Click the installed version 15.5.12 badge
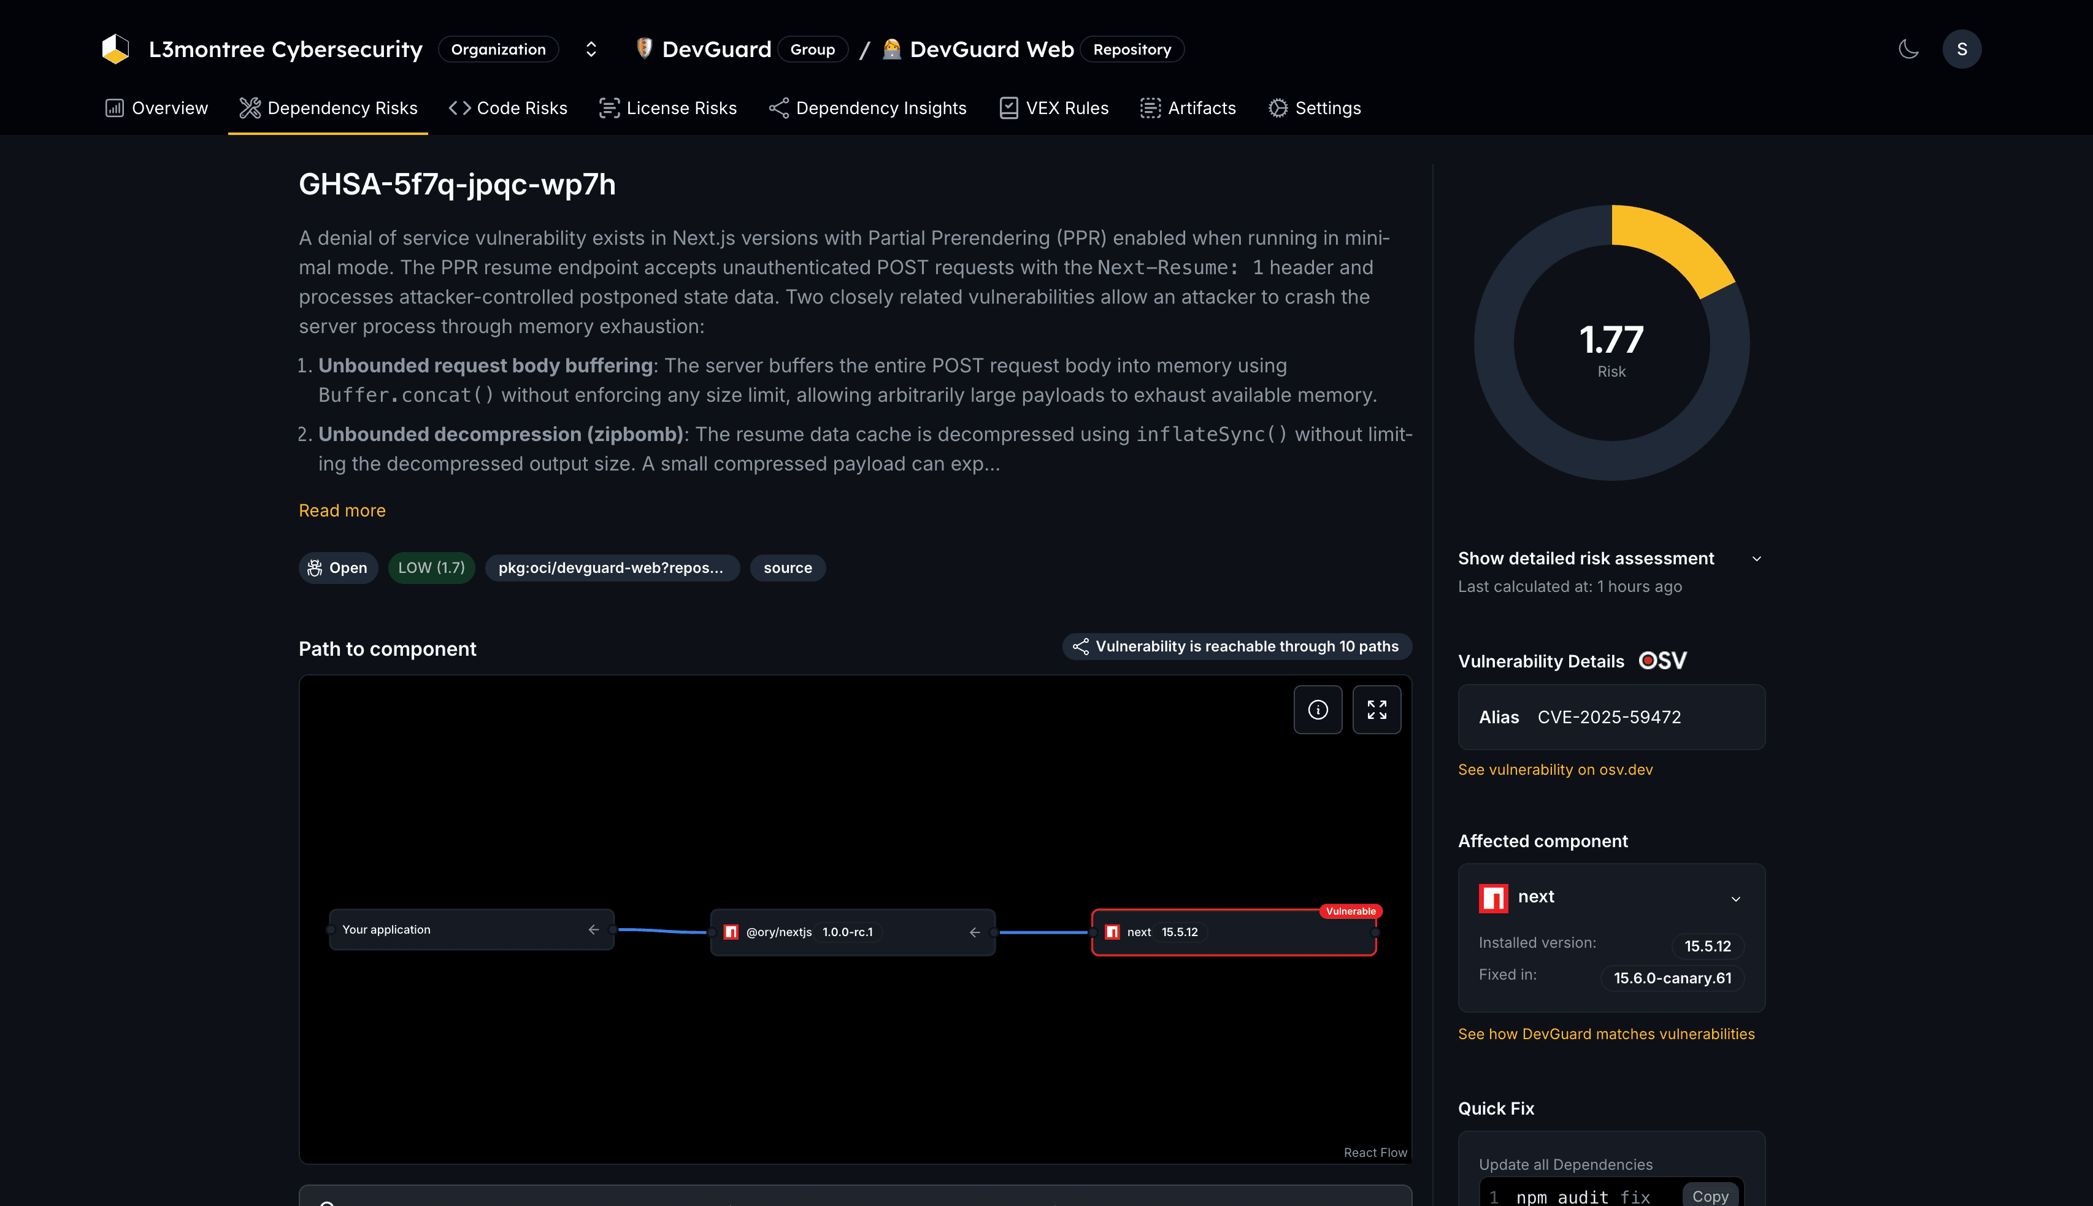This screenshot has width=2093, height=1206. (x=1707, y=946)
